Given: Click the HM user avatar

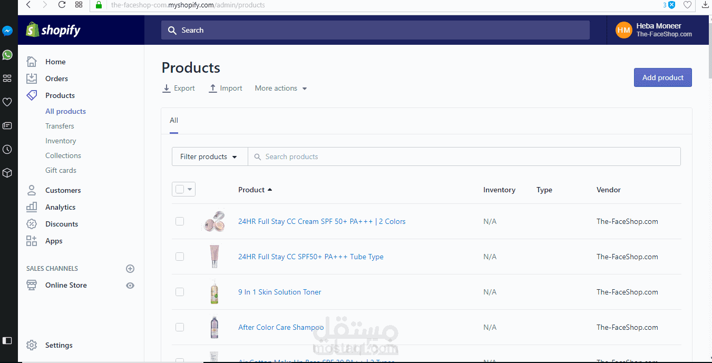Looking at the screenshot, I should [x=624, y=30].
